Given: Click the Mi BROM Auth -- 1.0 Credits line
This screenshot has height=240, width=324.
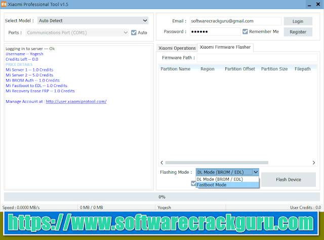Looking at the screenshot, I should tap(32, 81).
